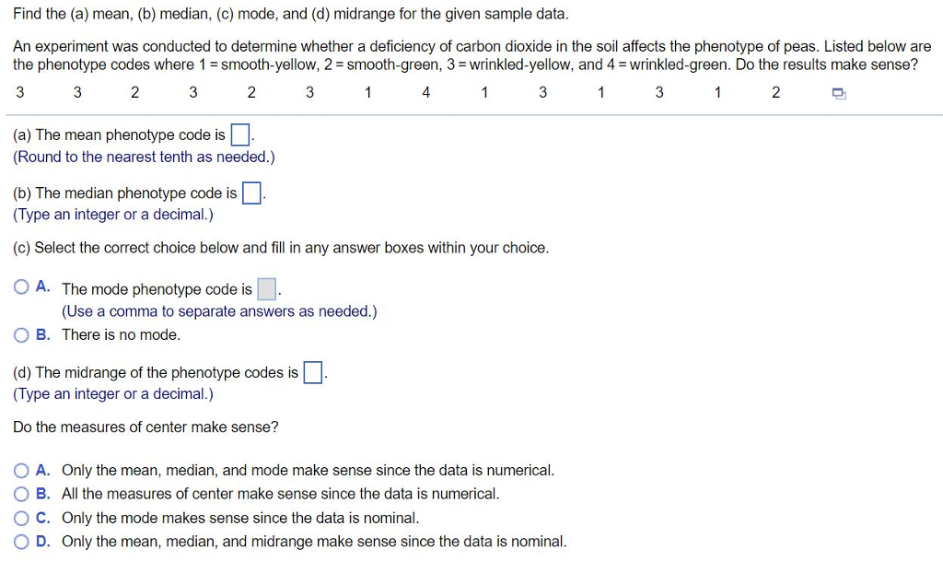Viewport: 943px width, 561px height.
Task: Click 'All the measures of center' answer text
Action: [280, 494]
